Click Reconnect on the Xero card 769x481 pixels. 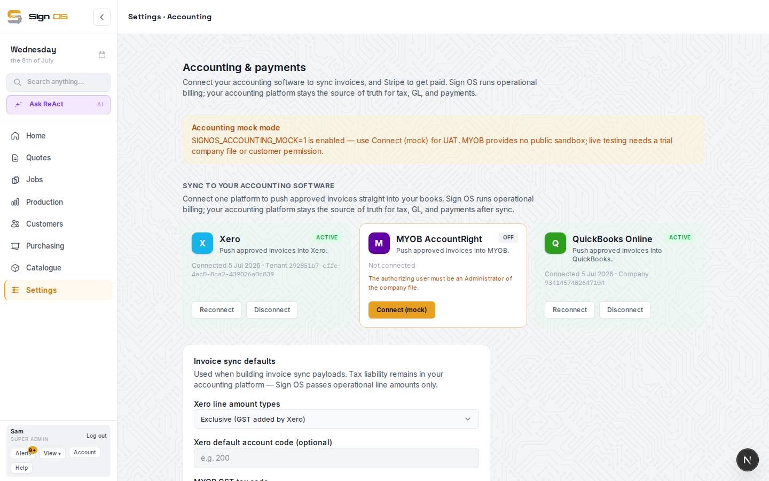[217, 310]
